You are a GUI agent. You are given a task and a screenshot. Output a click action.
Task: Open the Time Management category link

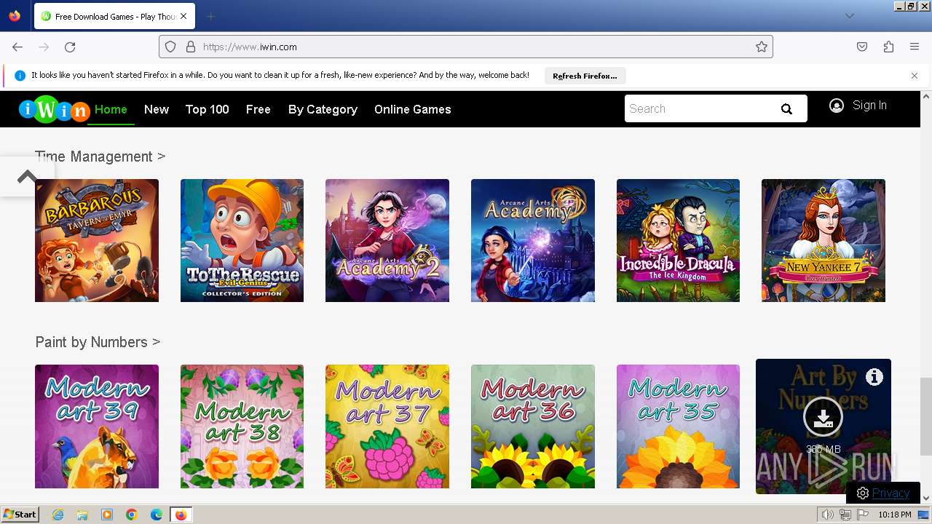coord(100,156)
